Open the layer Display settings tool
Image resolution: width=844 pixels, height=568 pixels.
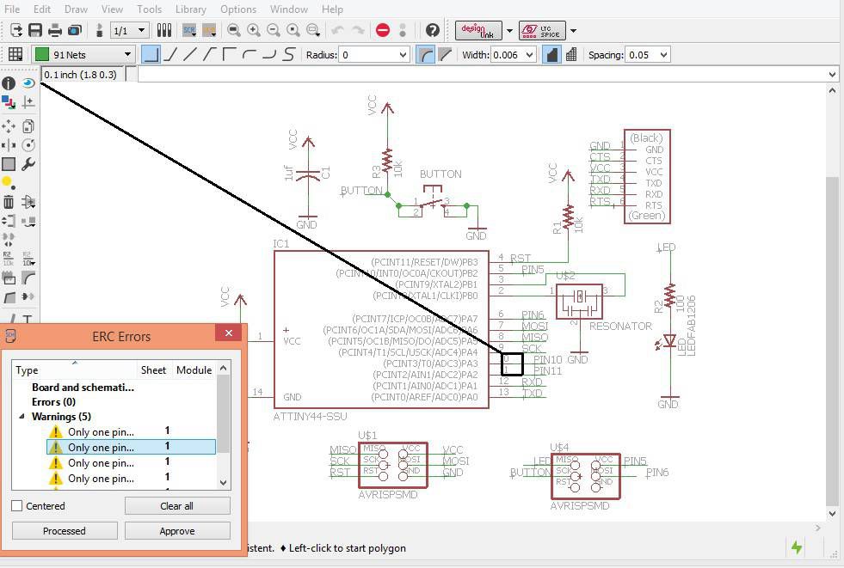point(9,102)
